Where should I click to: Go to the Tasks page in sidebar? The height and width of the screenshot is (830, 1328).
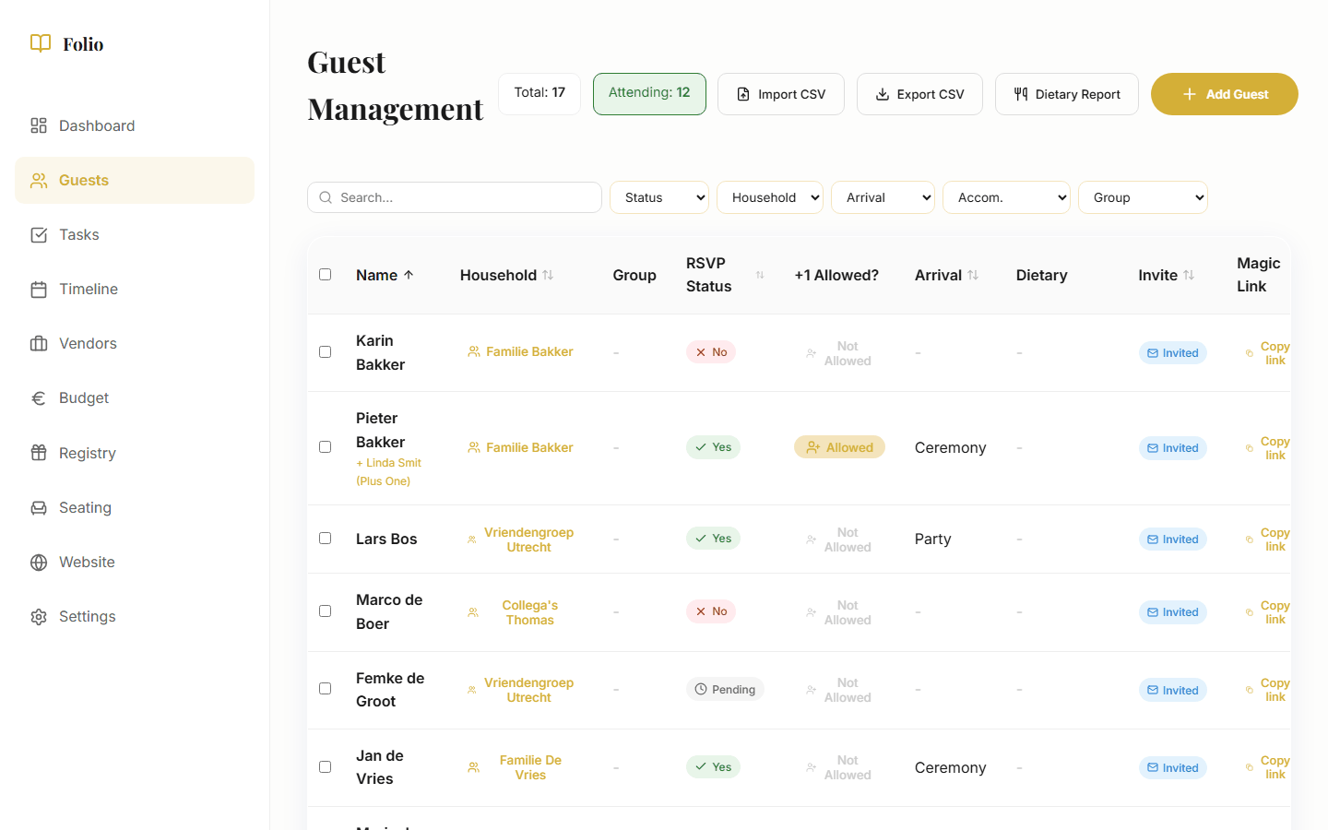tap(79, 235)
